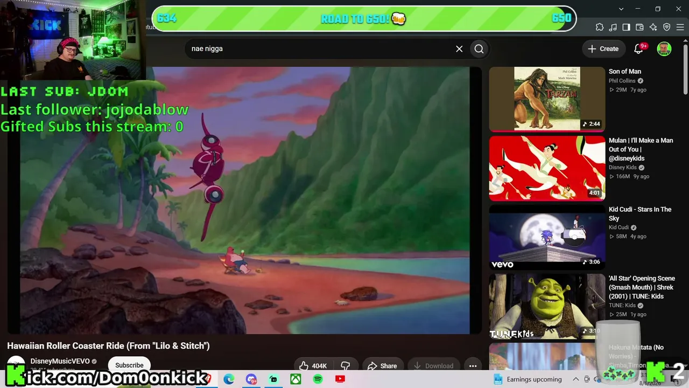The image size is (689, 388).
Task: Click the '58M 4y ago' view count text
Action: [628, 237]
